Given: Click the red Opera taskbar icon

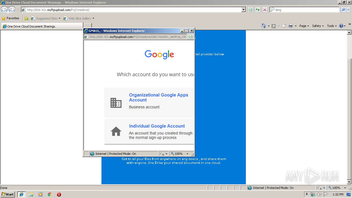Looking at the screenshot, I should [x=59, y=194].
